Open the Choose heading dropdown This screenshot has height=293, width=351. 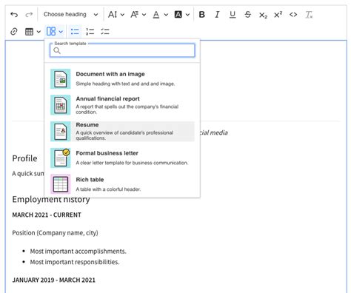pyautogui.click(x=70, y=15)
